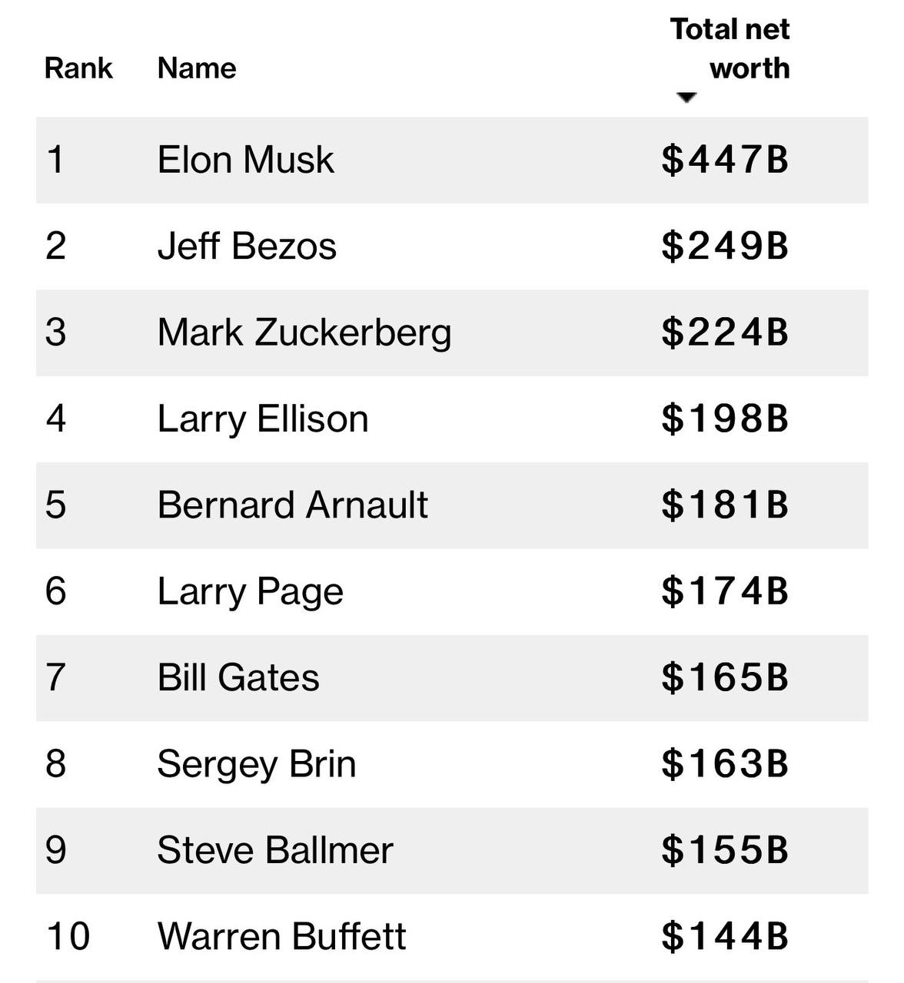The image size is (904, 983).
Task: Select Bill Gates in the list
Action: (238, 678)
